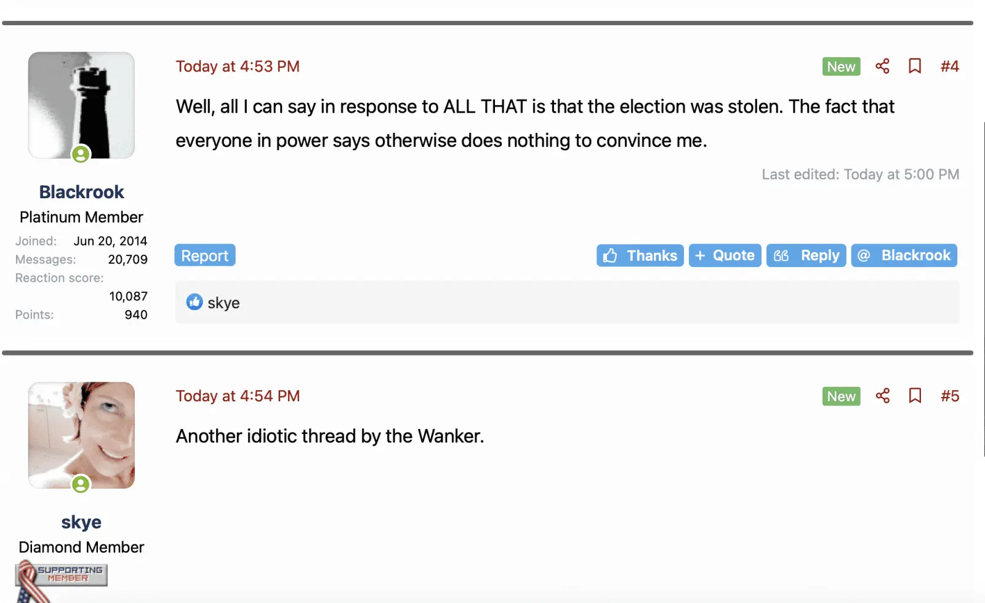
Task: Click share icon on post #5
Action: (882, 396)
